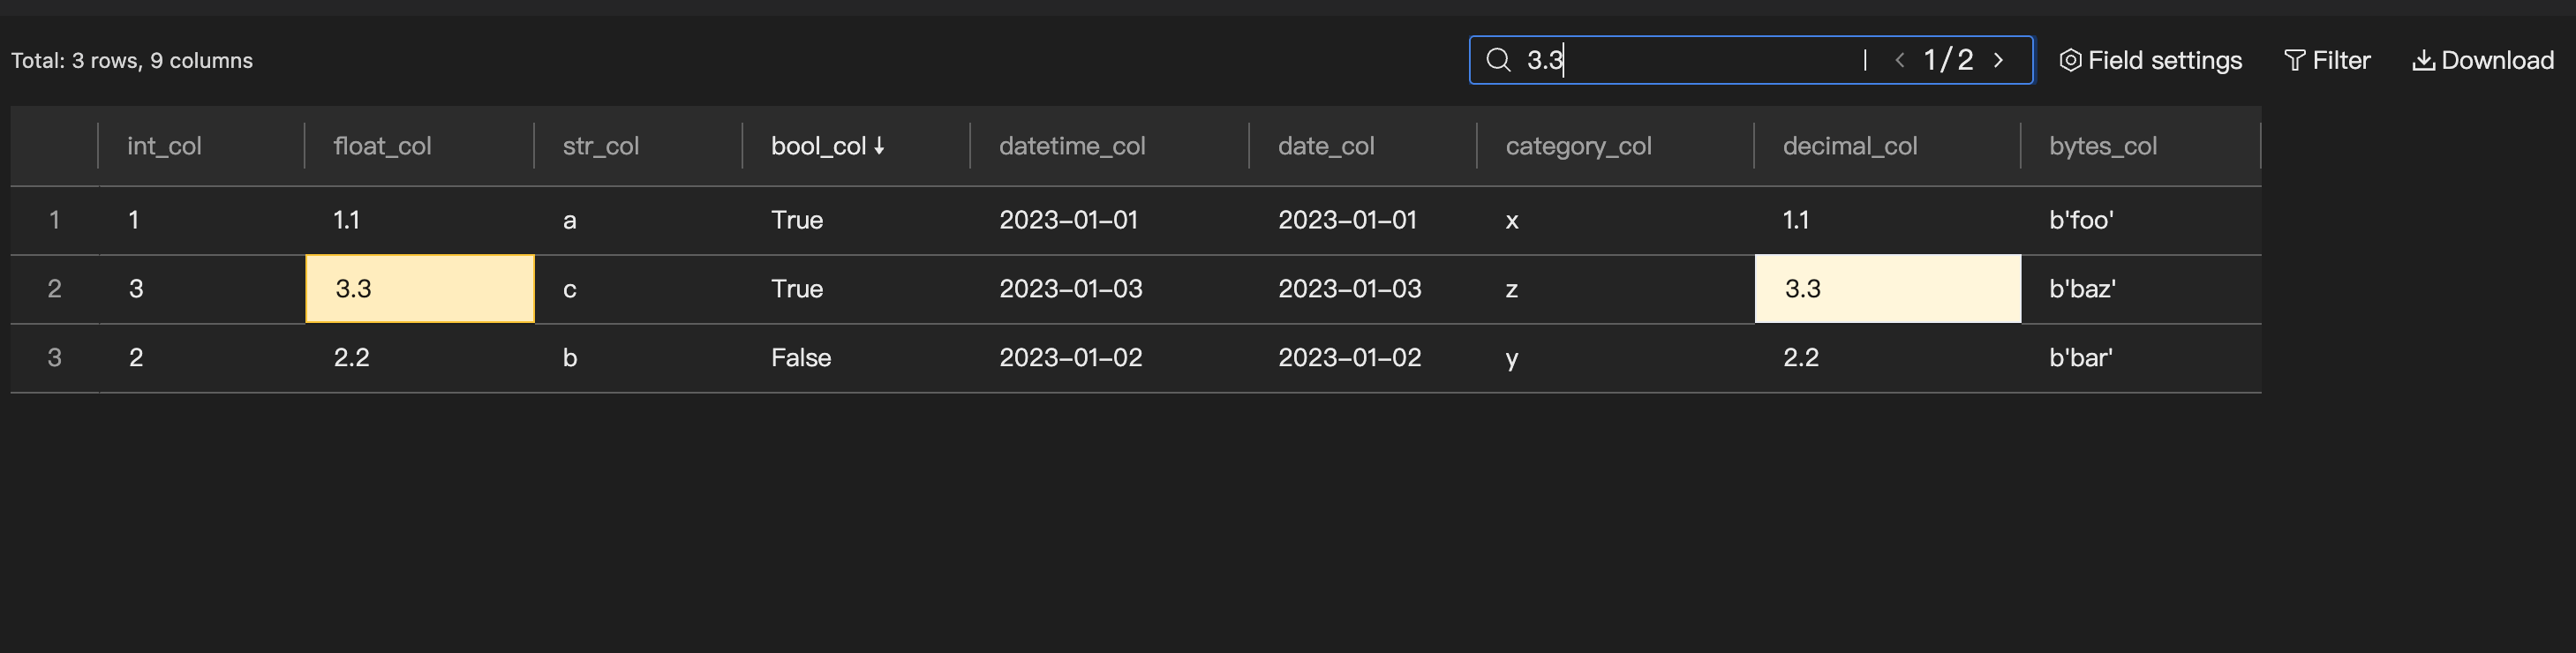Click the b'foo' bytes cell

point(2081,220)
